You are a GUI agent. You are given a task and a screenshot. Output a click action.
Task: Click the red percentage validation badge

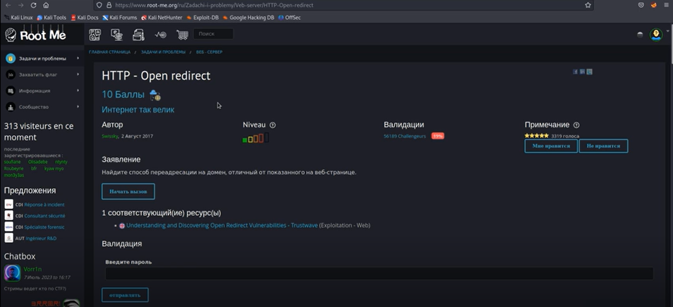[438, 136]
